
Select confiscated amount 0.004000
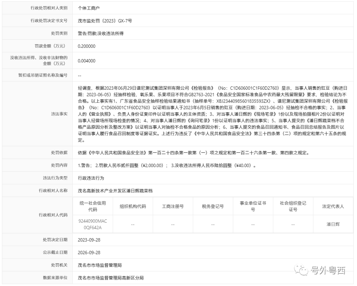(x=87, y=61)
